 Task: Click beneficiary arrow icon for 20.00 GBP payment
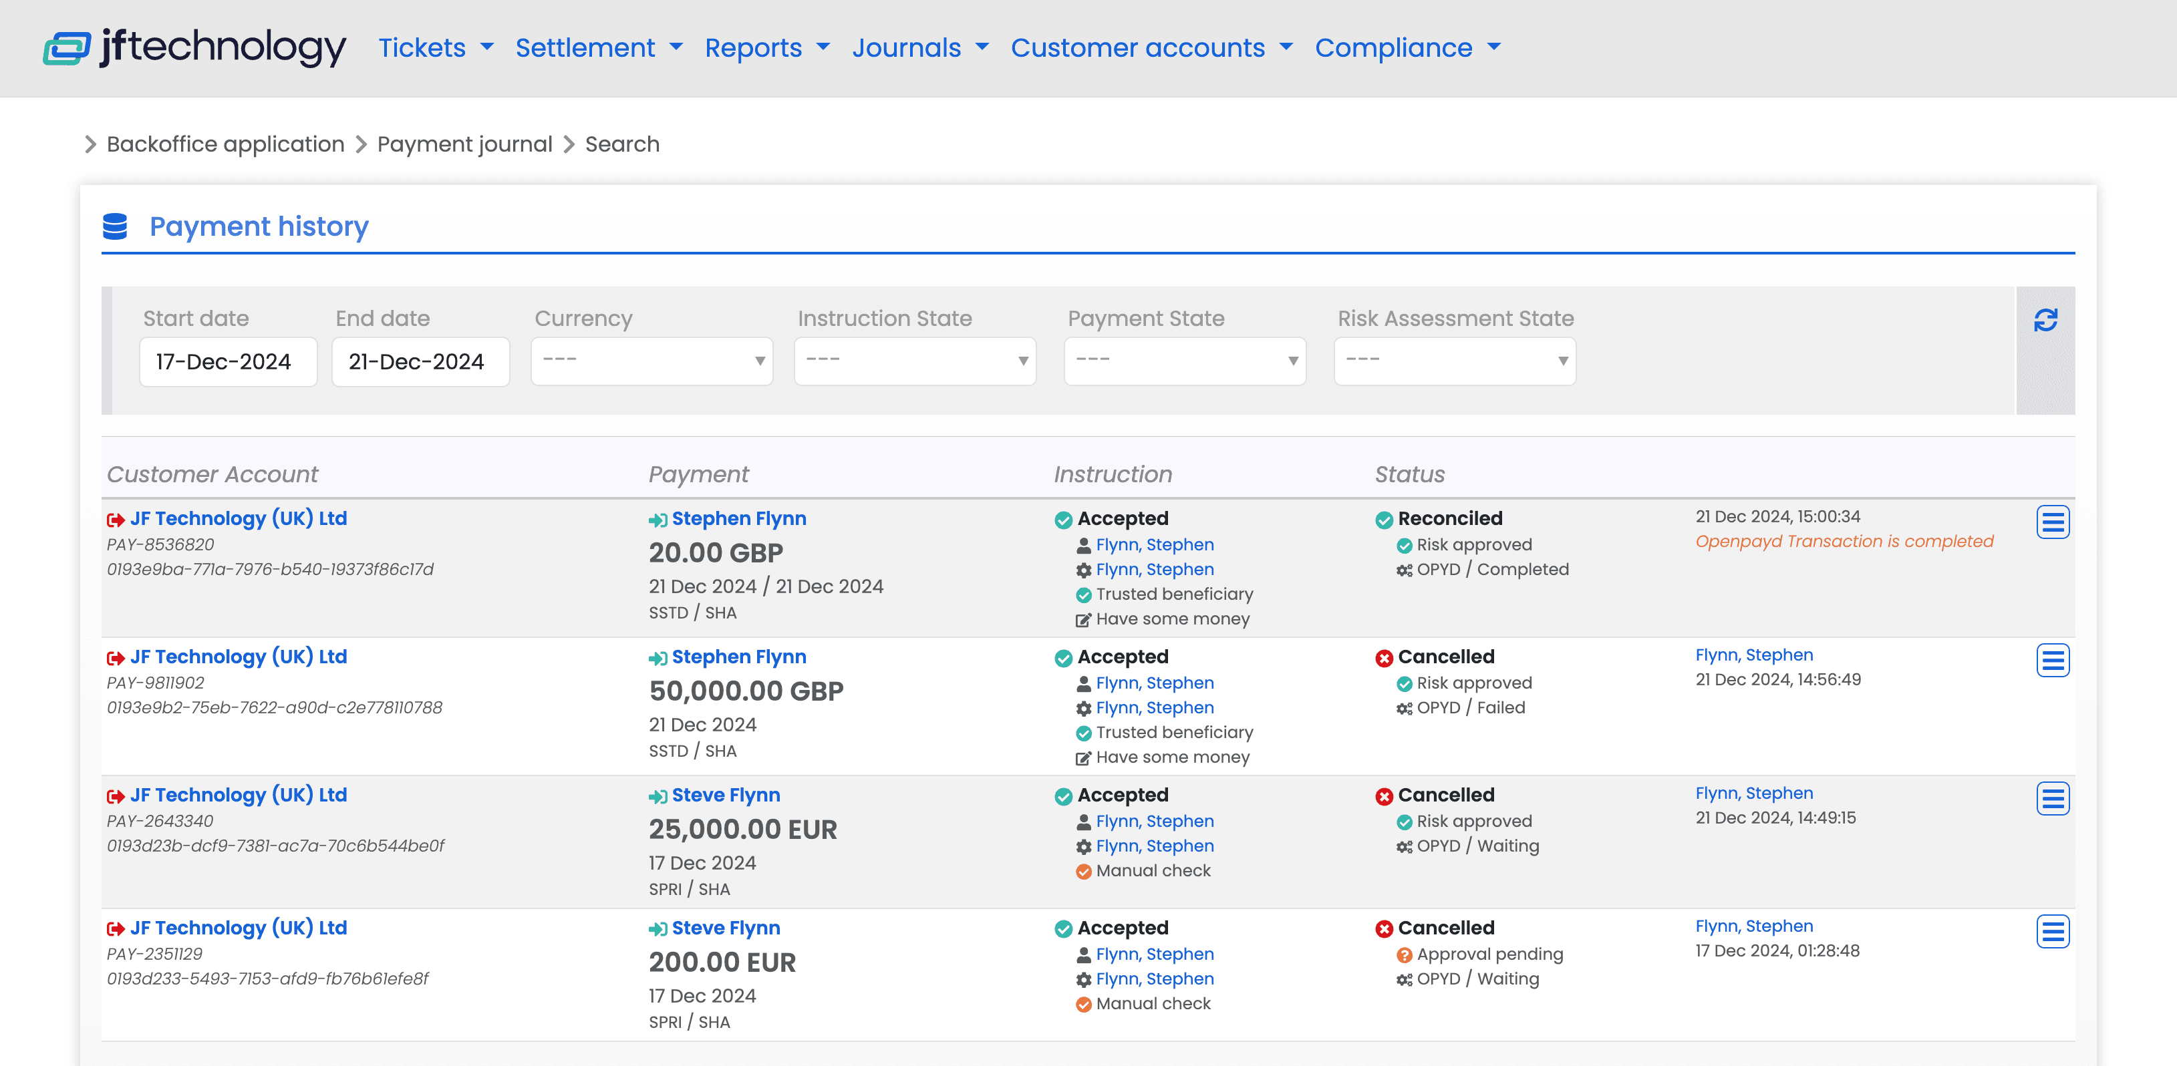[658, 520]
